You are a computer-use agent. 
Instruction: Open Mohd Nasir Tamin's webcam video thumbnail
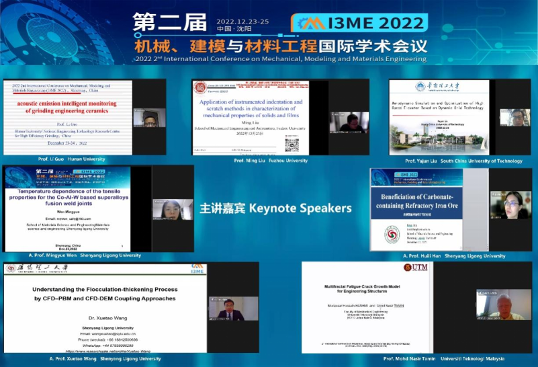(503, 304)
